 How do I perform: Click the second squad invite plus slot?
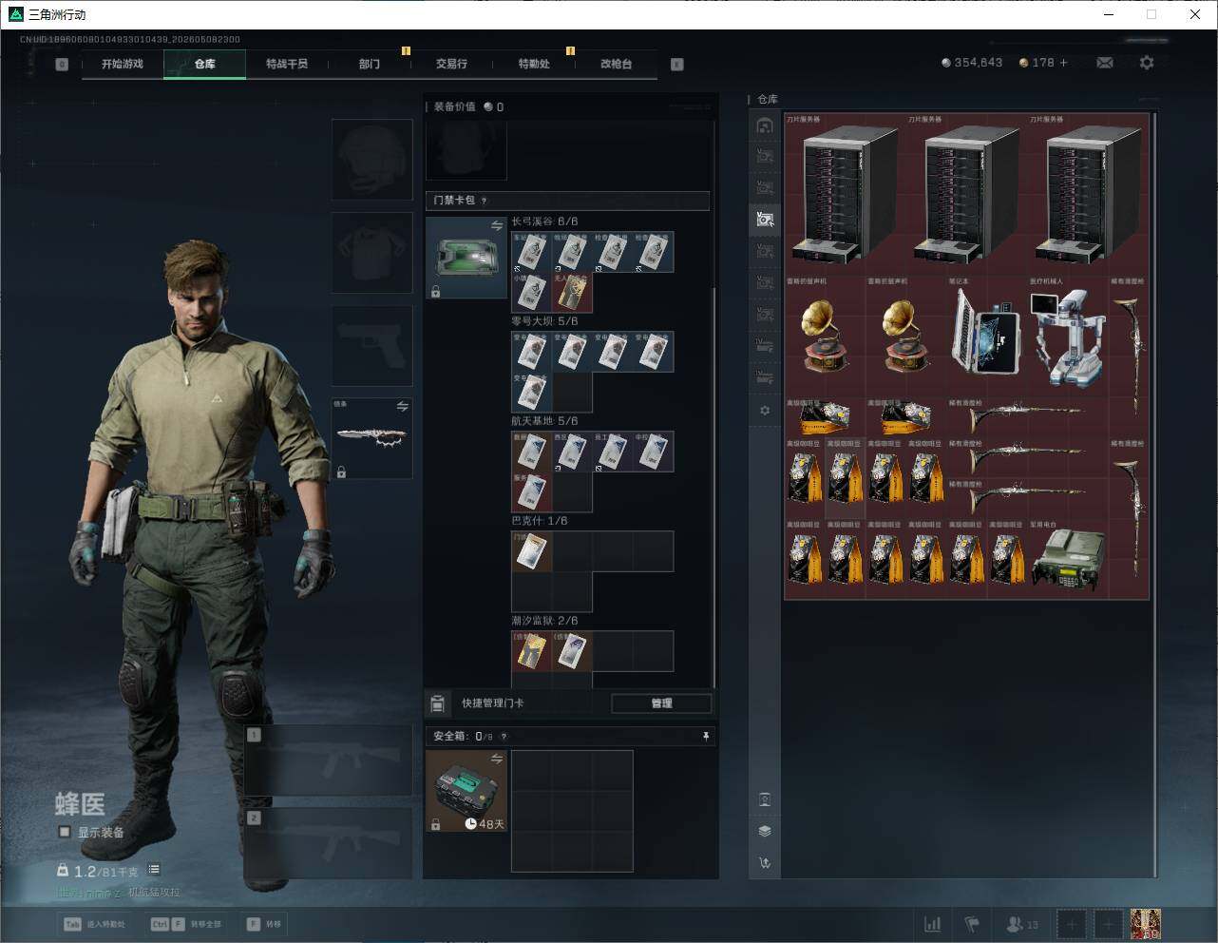click(x=1108, y=924)
